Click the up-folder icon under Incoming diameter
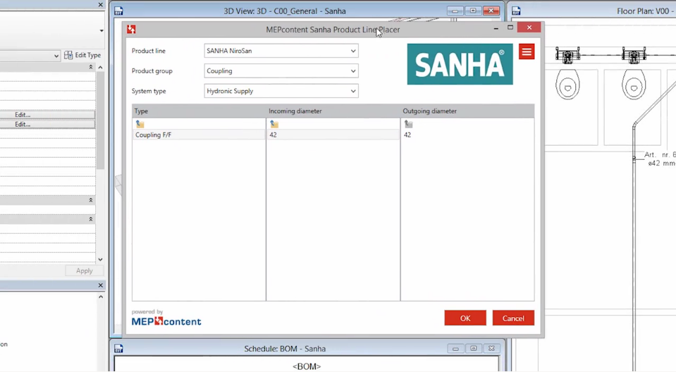This screenshot has width=676, height=372. [x=274, y=124]
